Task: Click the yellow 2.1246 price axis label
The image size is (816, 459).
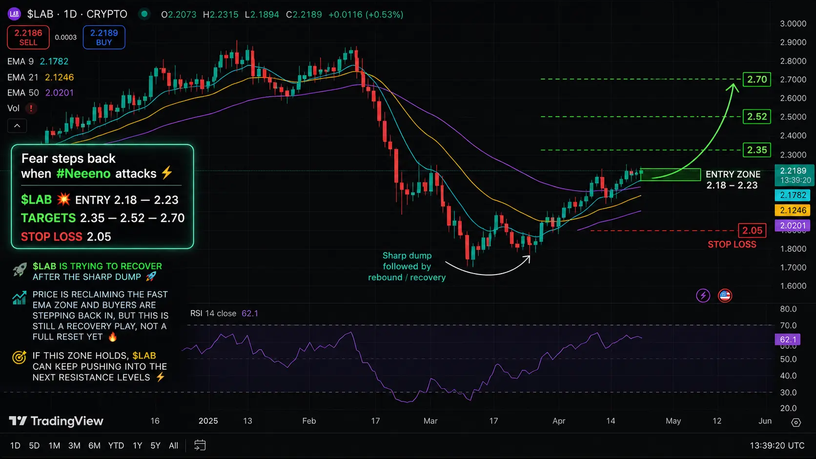Action: (793, 210)
